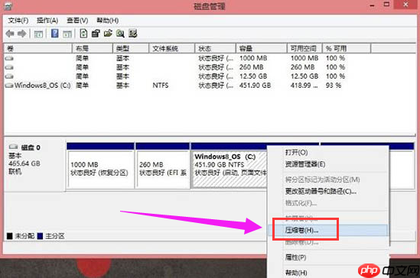420x278 pixels.
Task: Open the 操作(A) menu
Action: click(x=47, y=21)
